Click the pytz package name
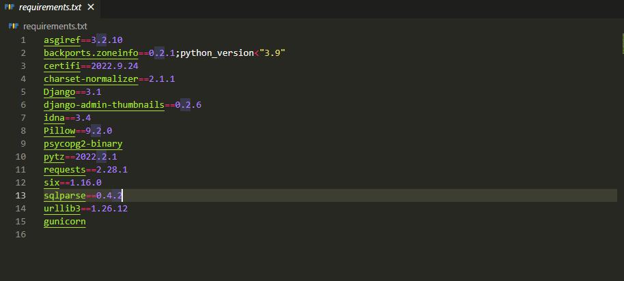The image size is (624, 281). pos(54,157)
